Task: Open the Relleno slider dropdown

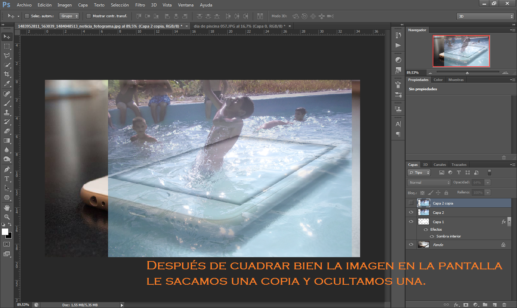Action: (x=488, y=193)
